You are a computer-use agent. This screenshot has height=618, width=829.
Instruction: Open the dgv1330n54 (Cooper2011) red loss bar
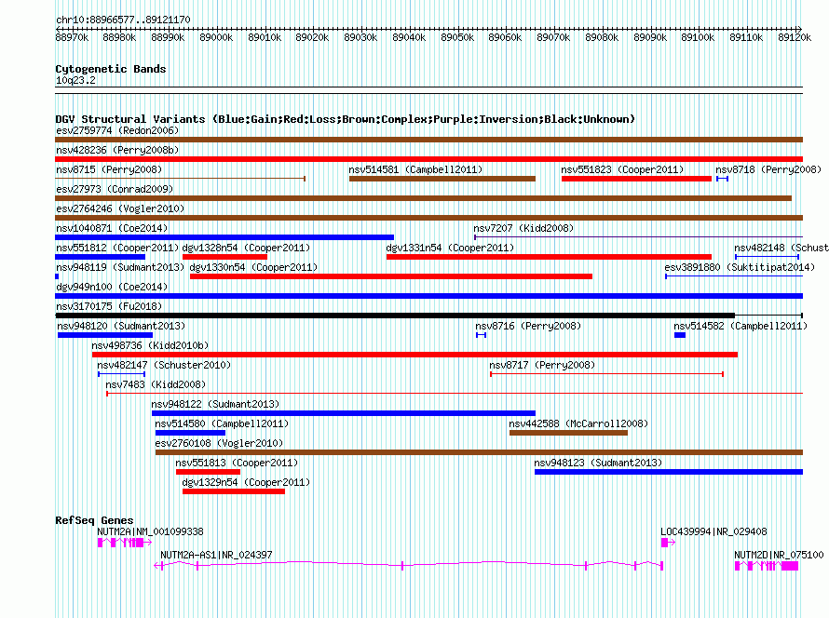[390, 276]
